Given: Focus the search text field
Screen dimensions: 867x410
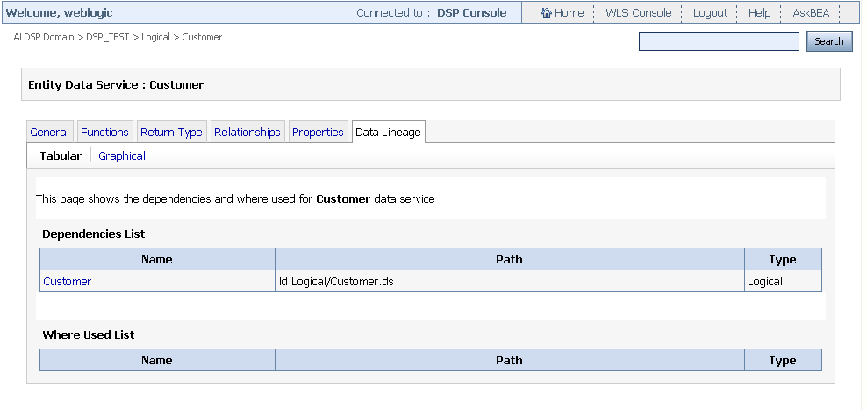Looking at the screenshot, I should 719,41.
